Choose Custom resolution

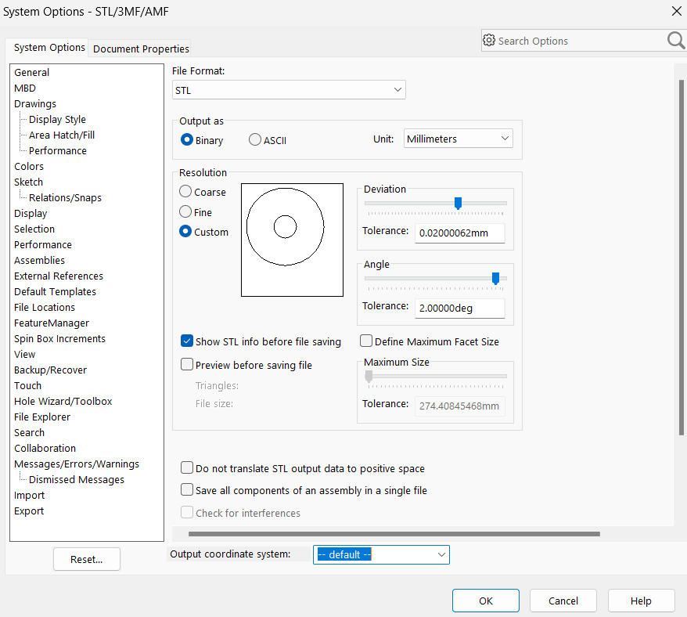[185, 232]
